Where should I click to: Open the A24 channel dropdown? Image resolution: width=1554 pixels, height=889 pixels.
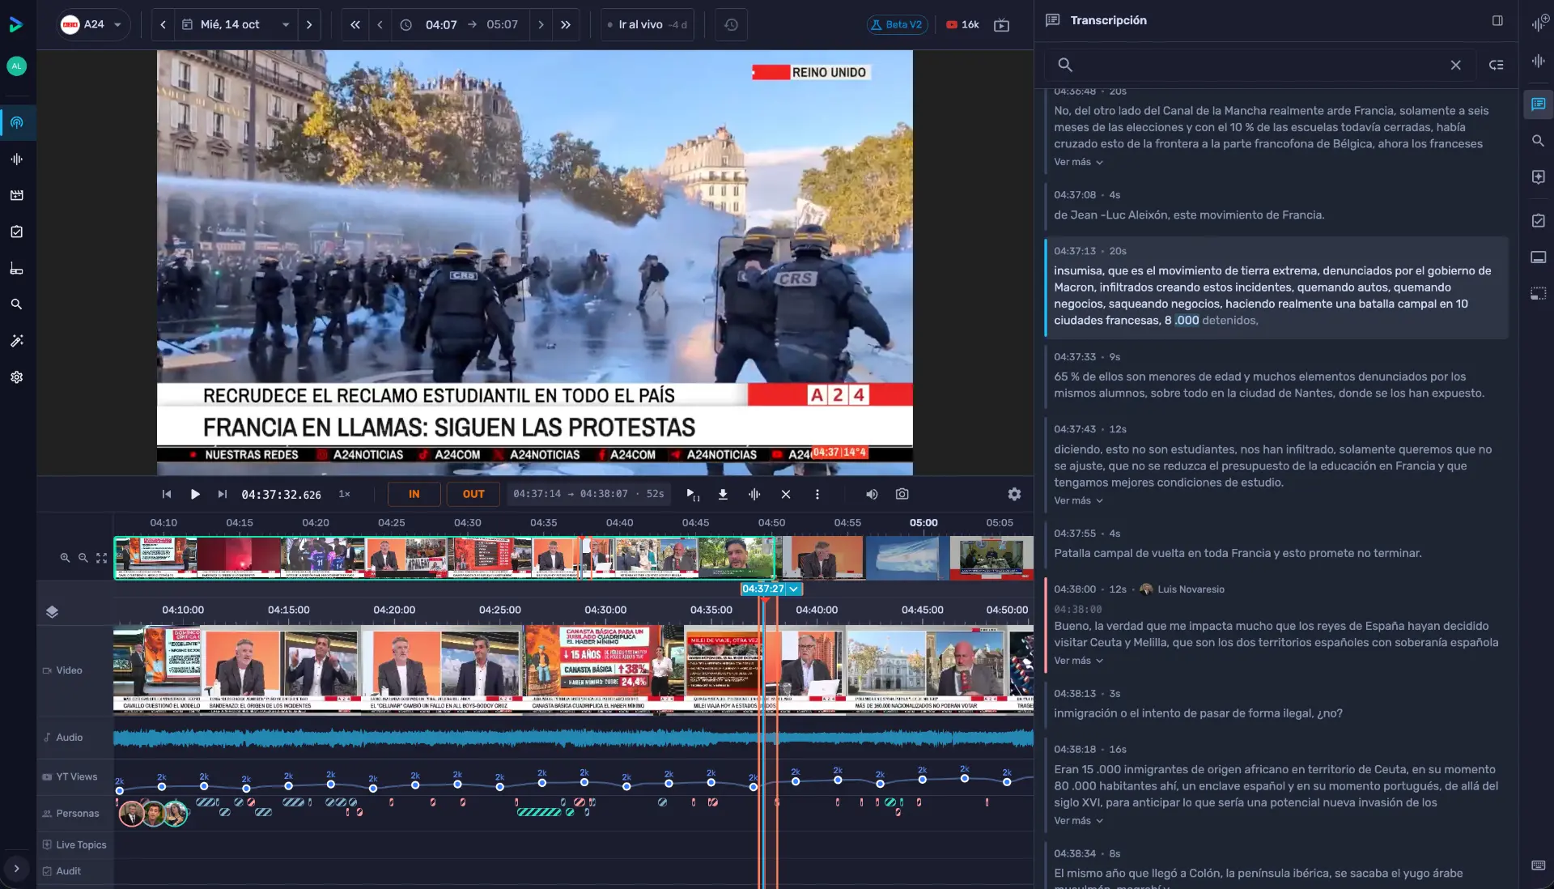[x=94, y=24]
